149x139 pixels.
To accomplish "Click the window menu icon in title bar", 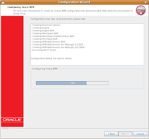I will click(3, 3).
